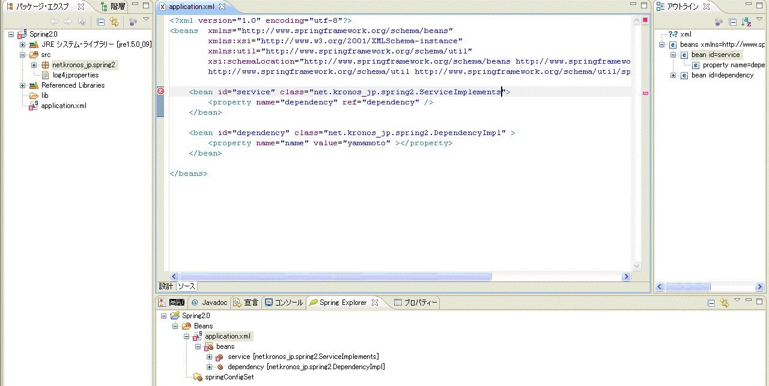Expand the dependency bean in Spring Explorer

pos(209,367)
